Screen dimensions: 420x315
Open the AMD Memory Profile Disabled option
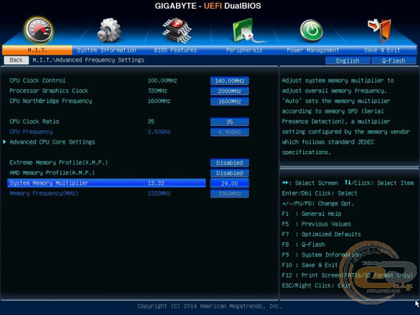(230, 173)
